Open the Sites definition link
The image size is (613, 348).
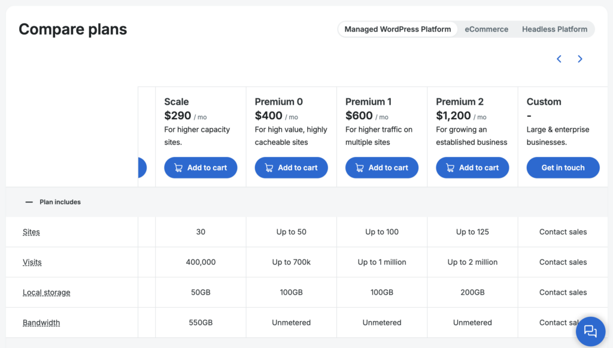31,232
